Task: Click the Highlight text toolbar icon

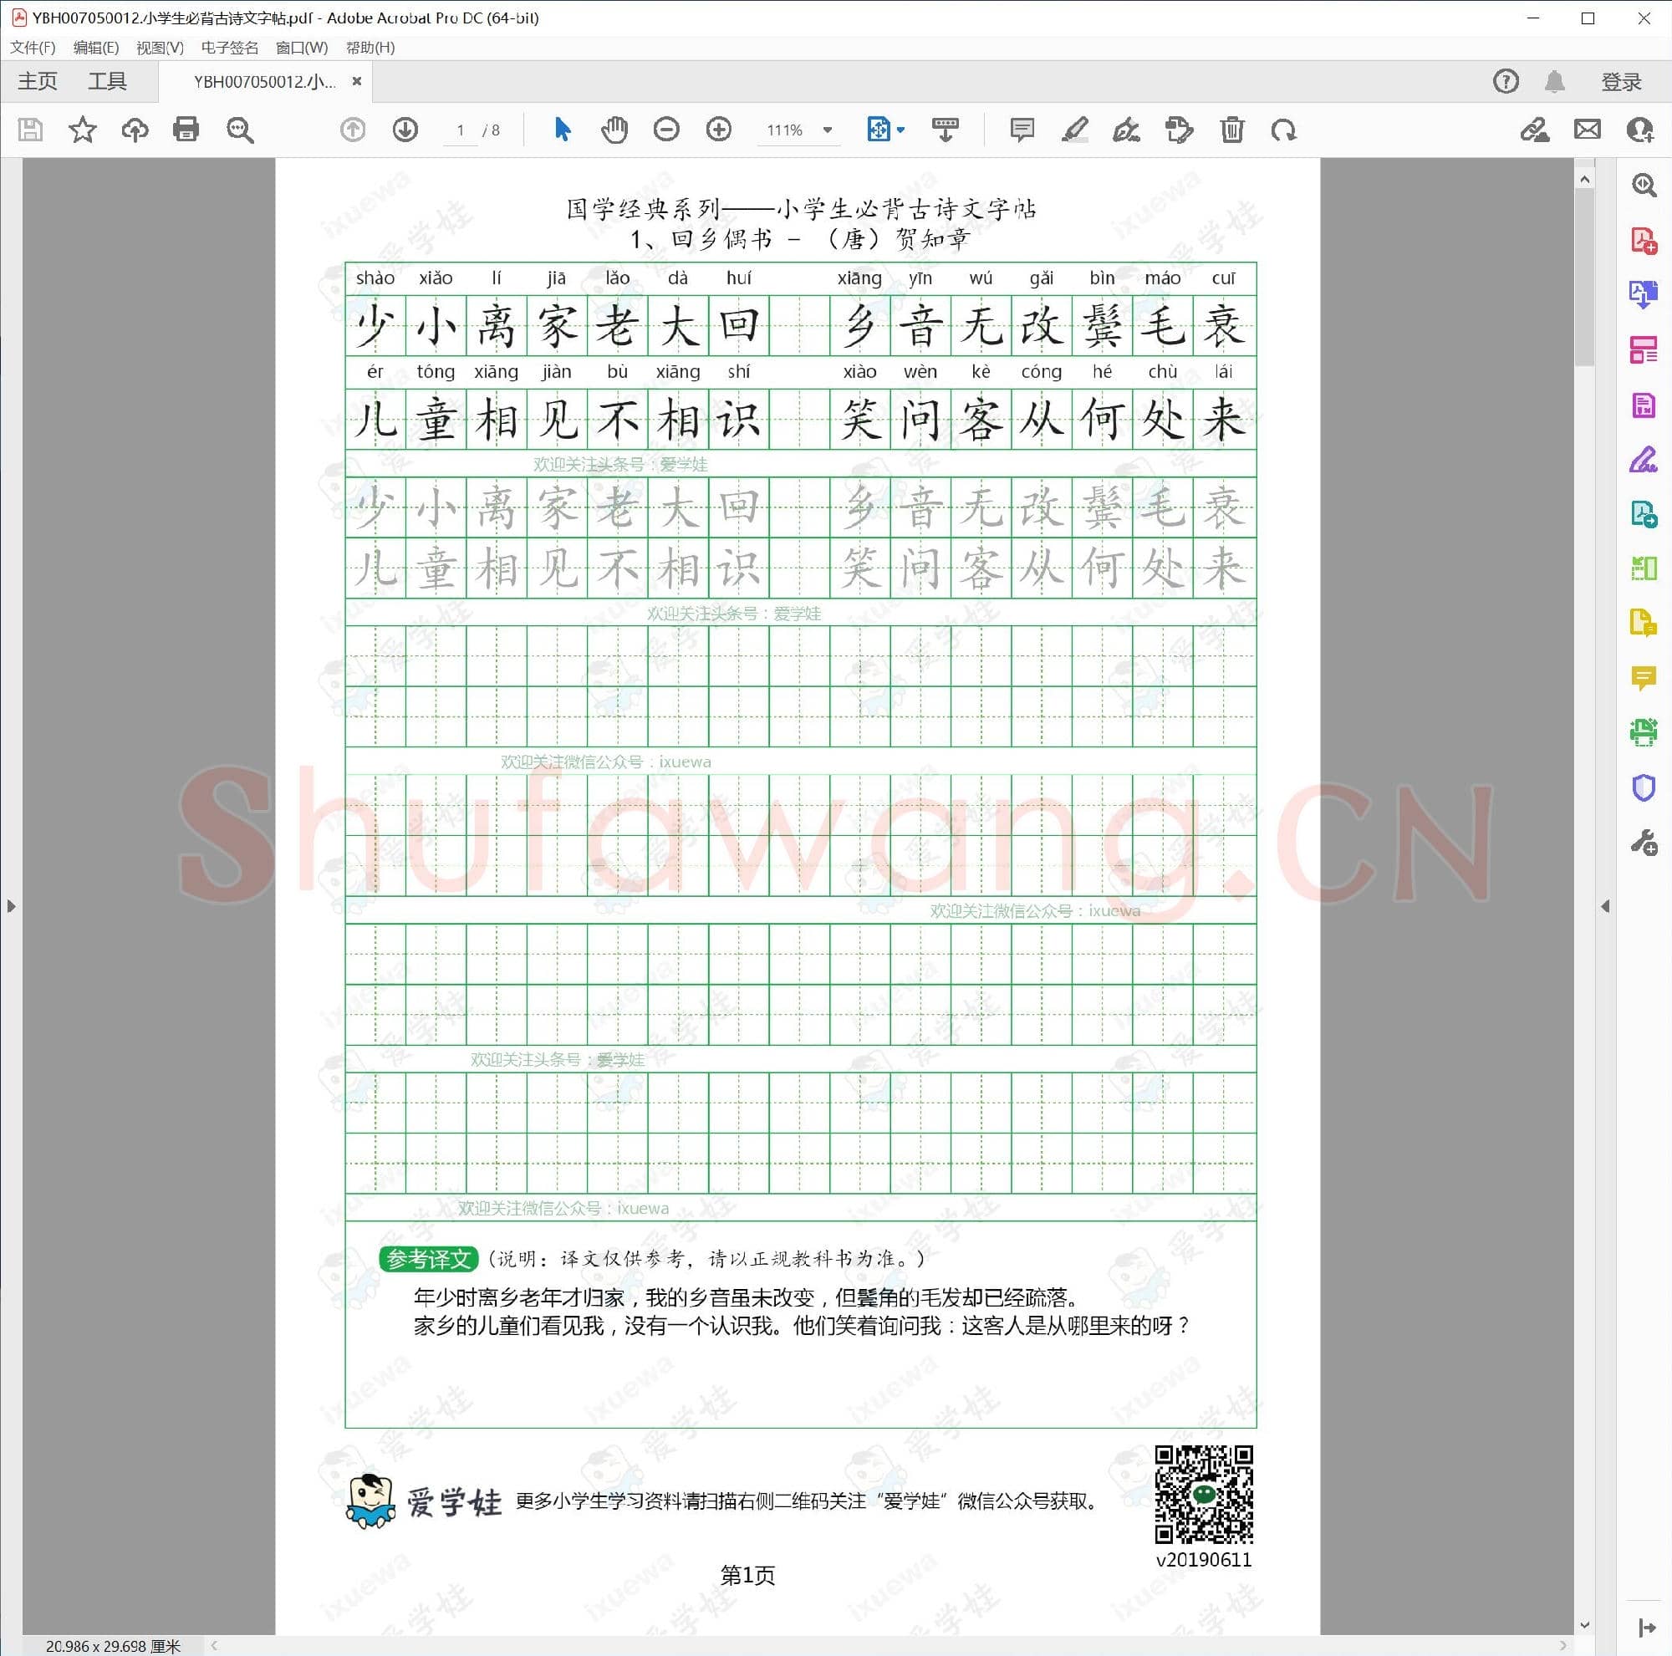Action: coord(1075,130)
